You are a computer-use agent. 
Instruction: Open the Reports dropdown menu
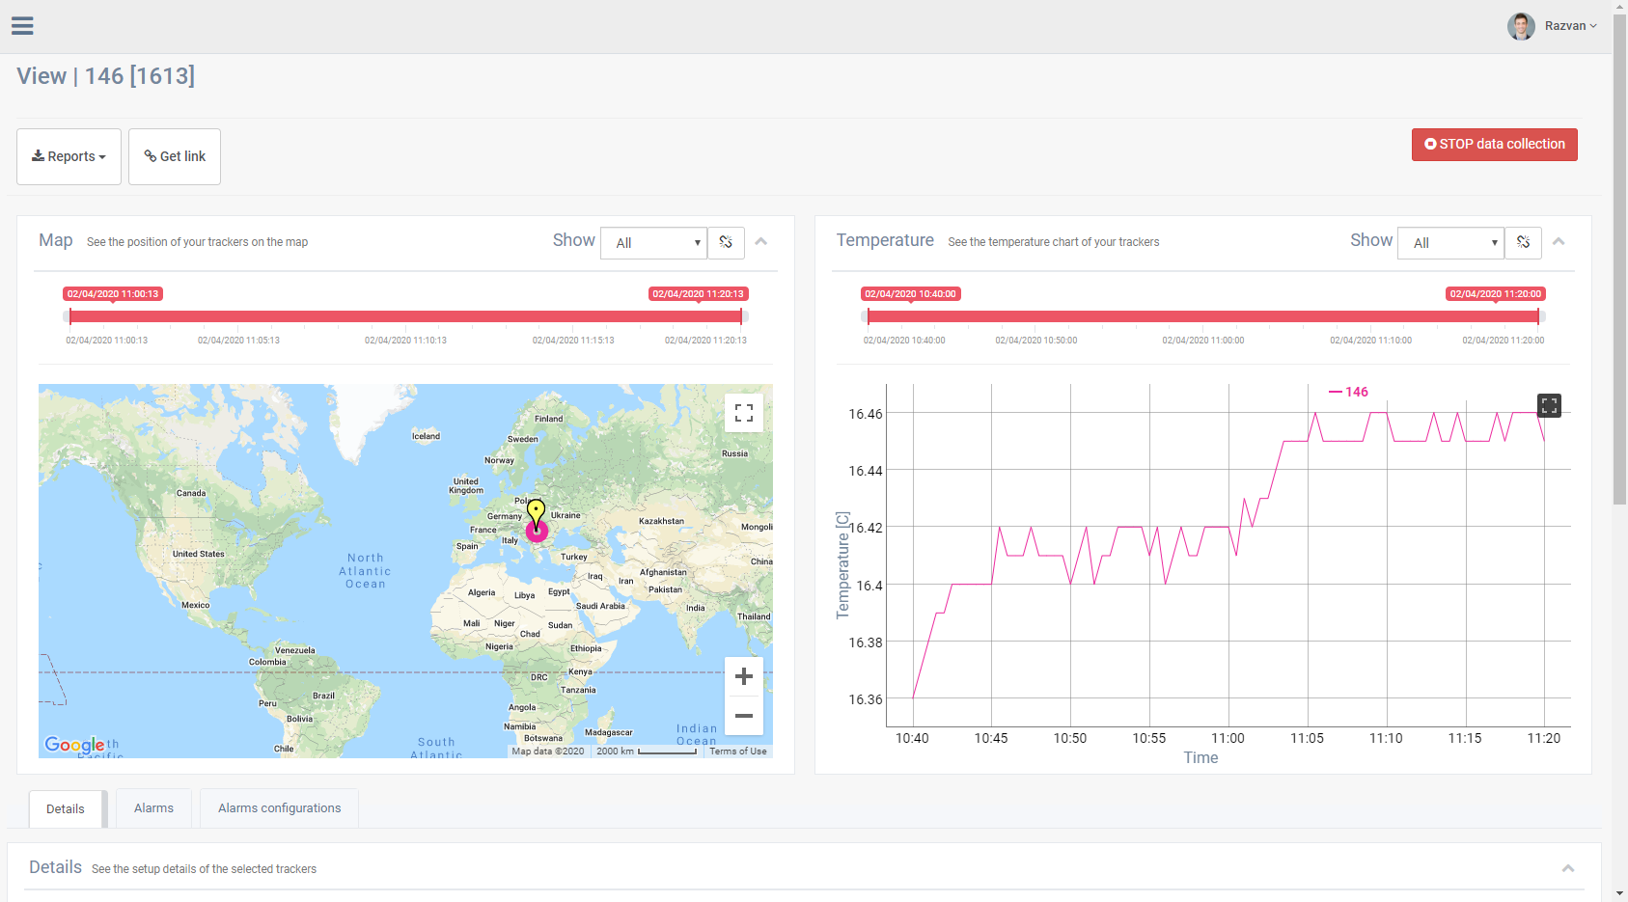click(x=69, y=156)
